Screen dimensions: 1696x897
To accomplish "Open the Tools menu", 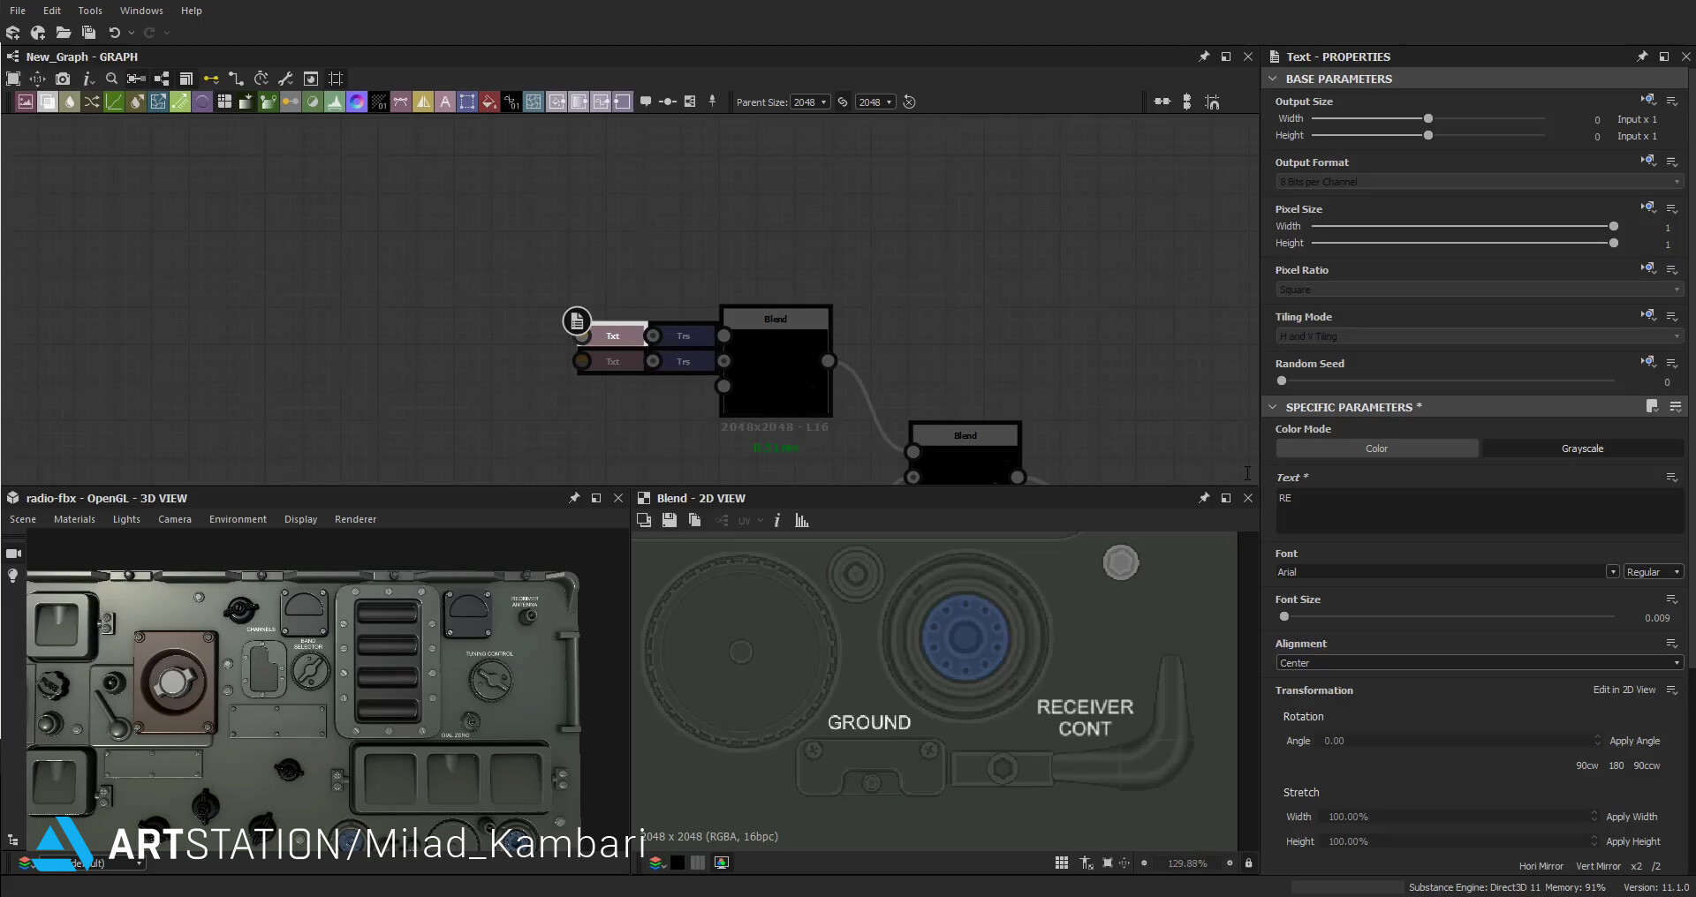I will [89, 10].
